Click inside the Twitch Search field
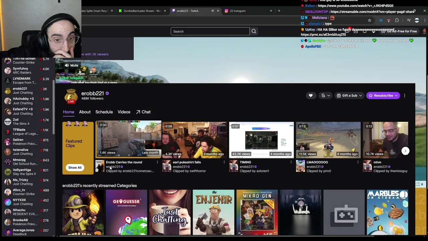The width and height of the screenshot is (428, 241). [210, 31]
